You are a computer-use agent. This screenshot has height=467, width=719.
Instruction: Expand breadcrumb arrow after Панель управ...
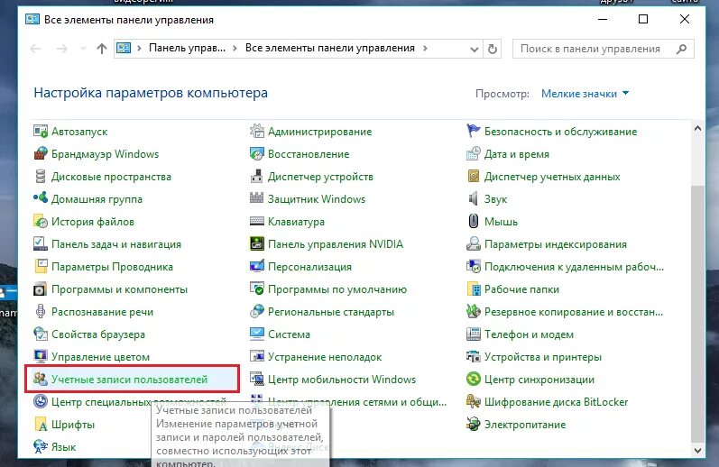pyautogui.click(x=235, y=48)
